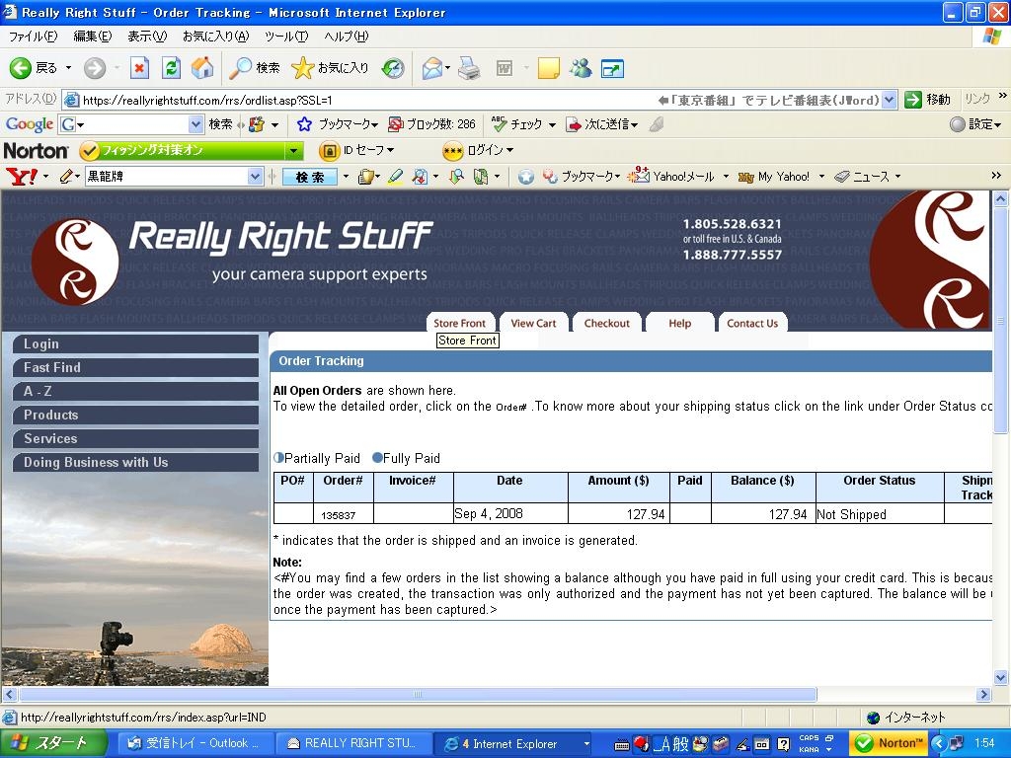
Task: Expand IE Links bar chevron
Action: (x=1002, y=96)
